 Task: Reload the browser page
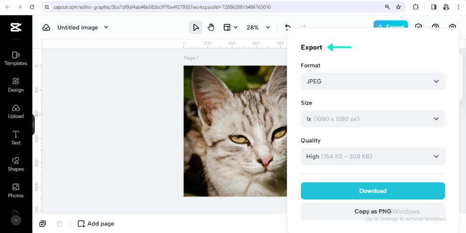point(32,7)
